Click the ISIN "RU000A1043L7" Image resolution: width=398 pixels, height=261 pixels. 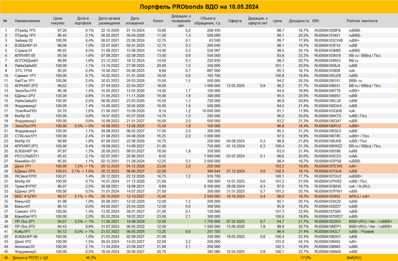[327, 231]
